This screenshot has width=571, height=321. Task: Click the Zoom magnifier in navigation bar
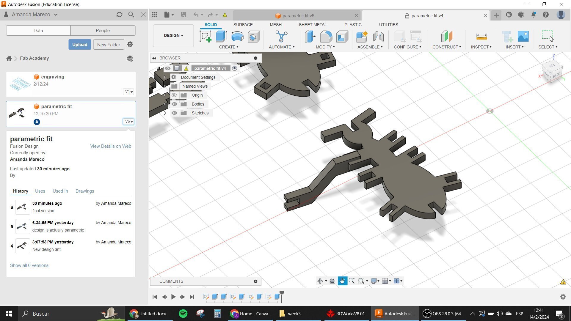pyautogui.click(x=352, y=281)
